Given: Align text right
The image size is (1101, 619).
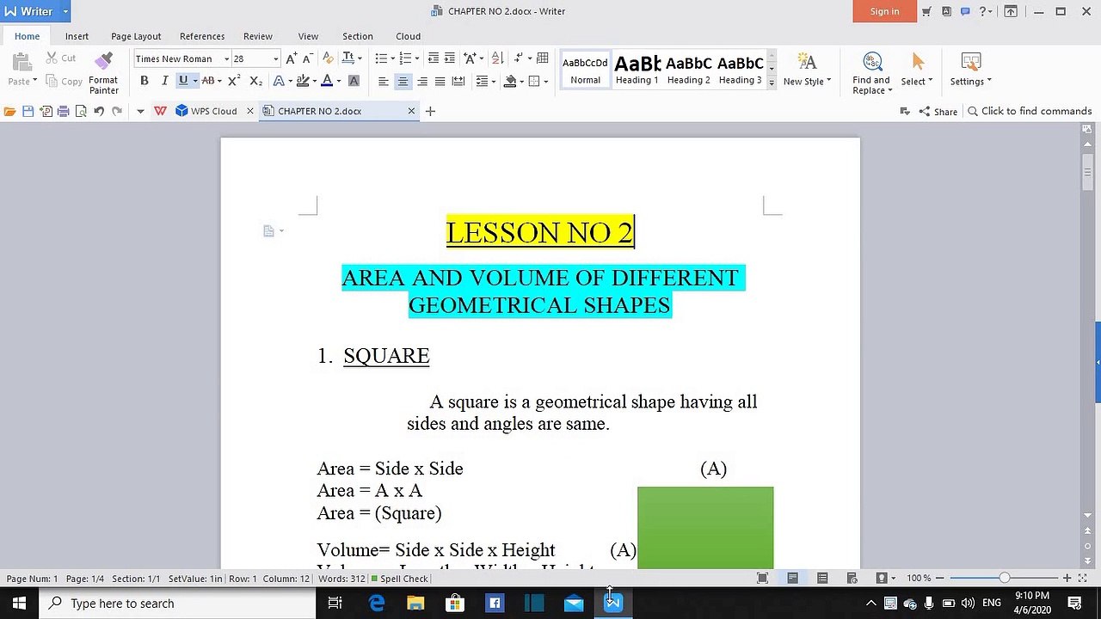Looking at the screenshot, I should [x=421, y=81].
